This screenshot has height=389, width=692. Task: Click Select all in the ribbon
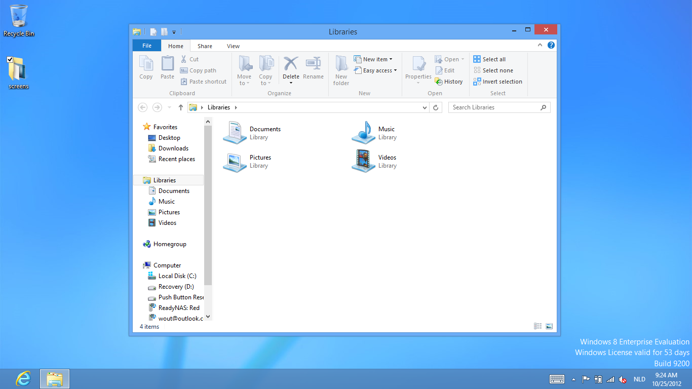(x=489, y=59)
